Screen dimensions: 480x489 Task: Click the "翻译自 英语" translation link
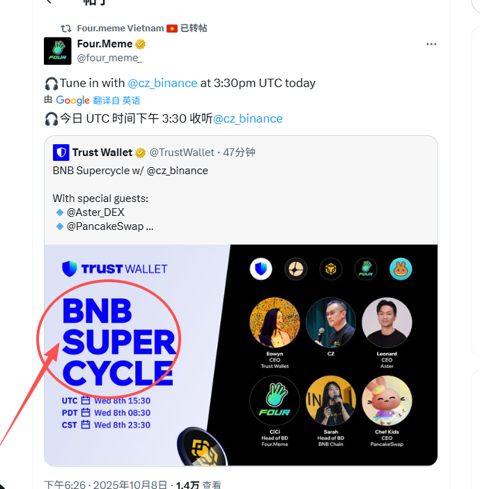click(x=117, y=100)
